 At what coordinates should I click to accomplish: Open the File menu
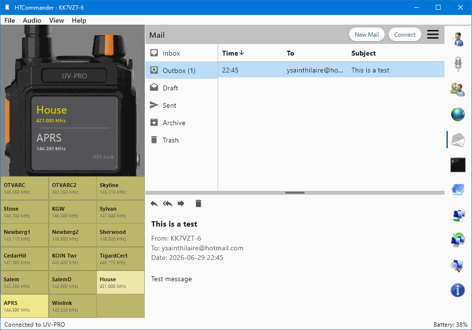pyautogui.click(x=10, y=20)
